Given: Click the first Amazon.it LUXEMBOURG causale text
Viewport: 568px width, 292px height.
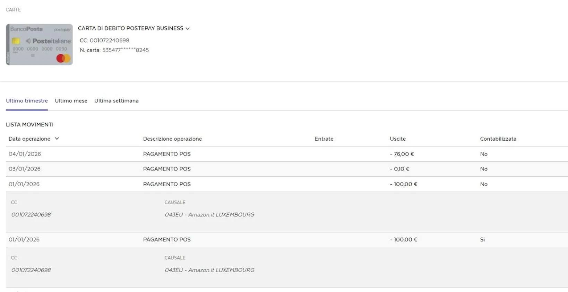Looking at the screenshot, I should click(209, 215).
